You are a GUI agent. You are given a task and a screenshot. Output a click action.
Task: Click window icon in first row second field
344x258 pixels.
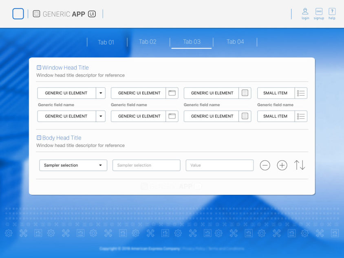(172, 93)
